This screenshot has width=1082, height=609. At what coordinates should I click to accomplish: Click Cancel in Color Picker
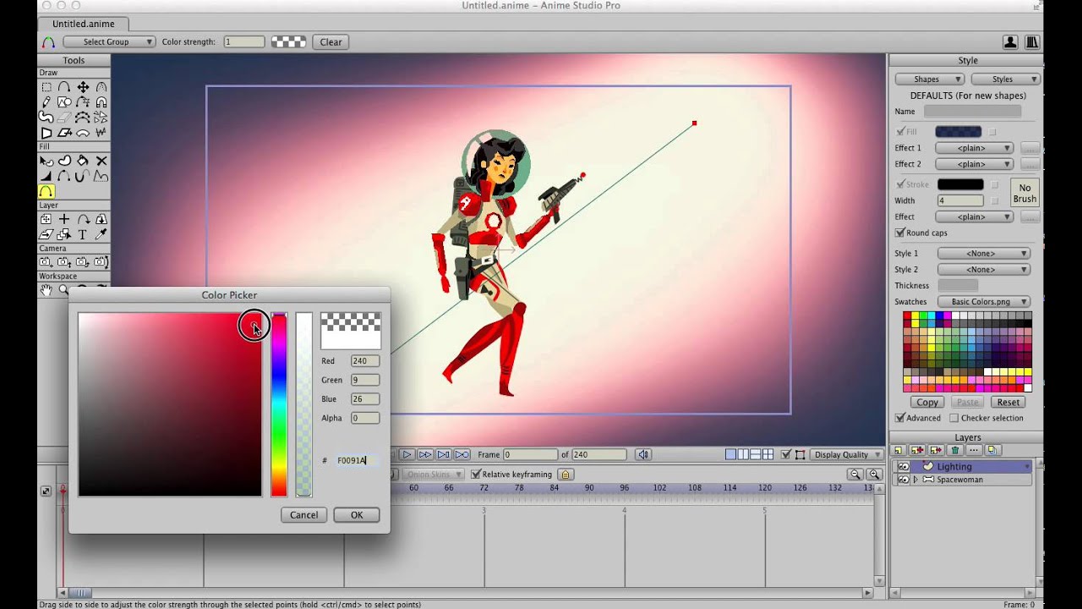(x=303, y=514)
